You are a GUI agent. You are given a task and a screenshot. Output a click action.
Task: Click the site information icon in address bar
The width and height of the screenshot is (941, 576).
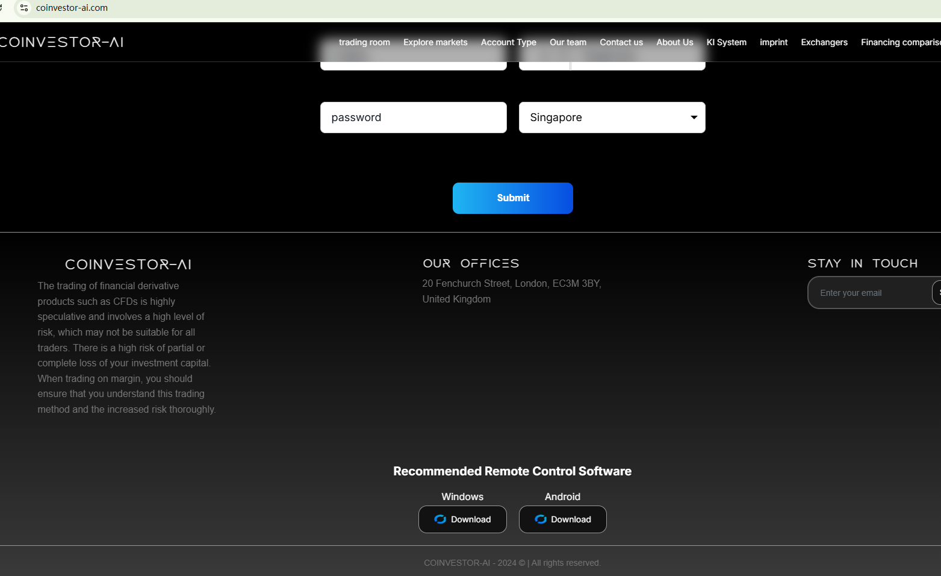point(24,8)
